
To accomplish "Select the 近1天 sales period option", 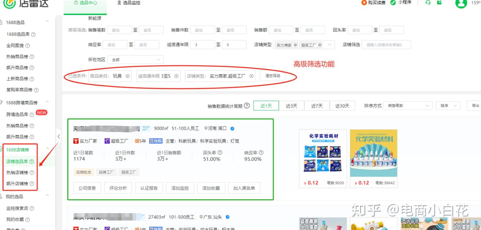I will 266,105.
